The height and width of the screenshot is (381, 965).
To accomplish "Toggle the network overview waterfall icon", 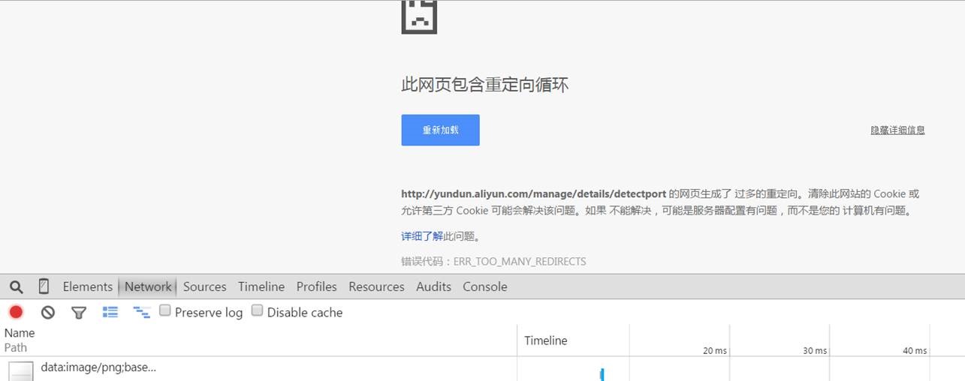I will point(141,313).
